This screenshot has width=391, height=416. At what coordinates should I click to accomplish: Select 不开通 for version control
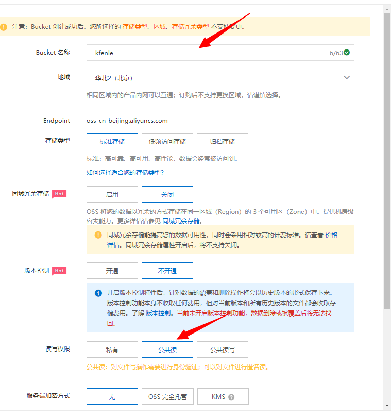pyautogui.click(x=167, y=271)
